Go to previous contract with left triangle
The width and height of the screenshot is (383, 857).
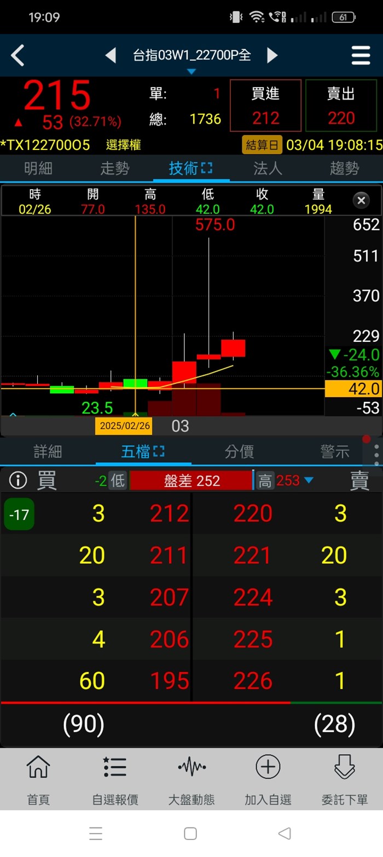point(111,55)
